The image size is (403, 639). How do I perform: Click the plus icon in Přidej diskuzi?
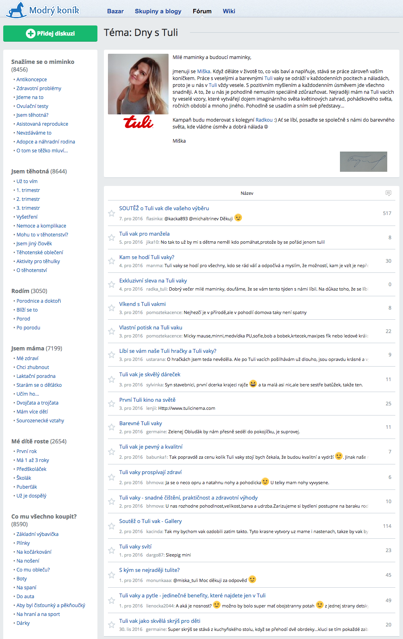(x=30, y=34)
